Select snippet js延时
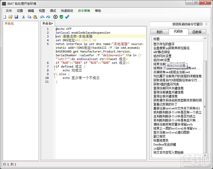Screen dimensions: 213x169 (x=158, y=148)
